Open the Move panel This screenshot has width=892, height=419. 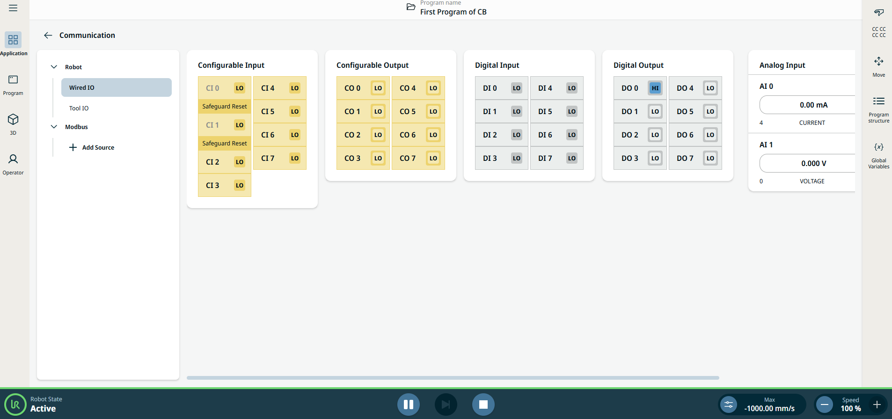click(x=878, y=66)
